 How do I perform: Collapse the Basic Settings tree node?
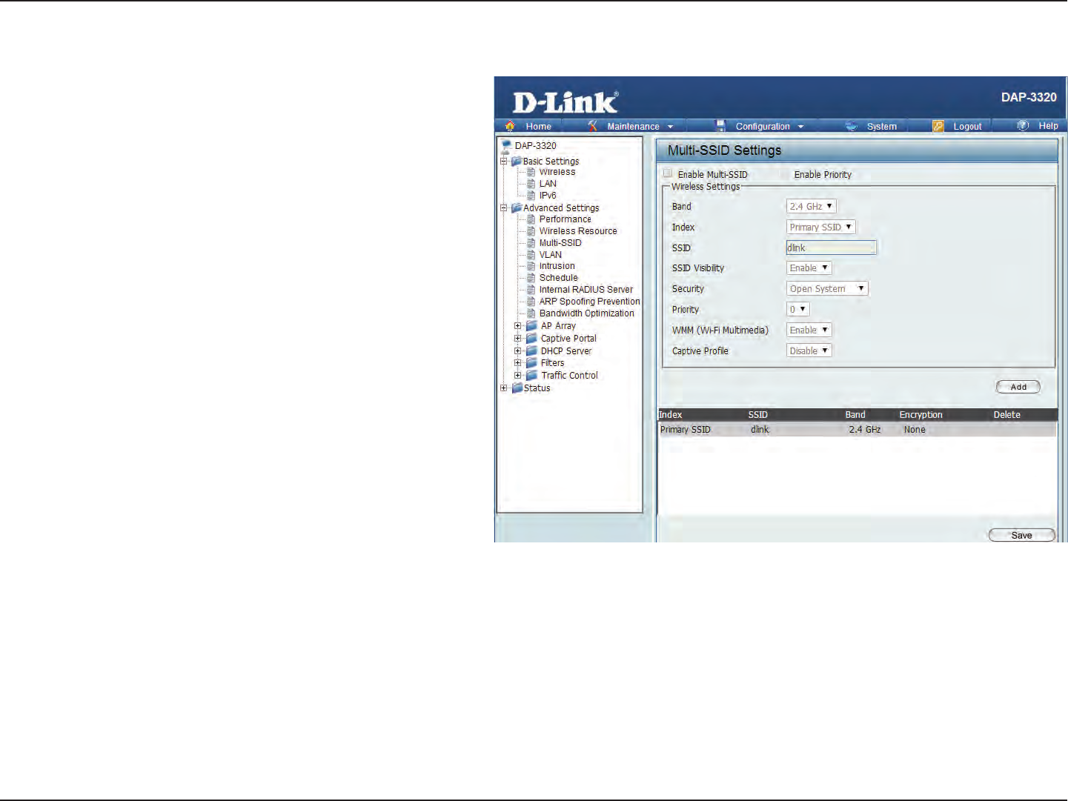[504, 161]
